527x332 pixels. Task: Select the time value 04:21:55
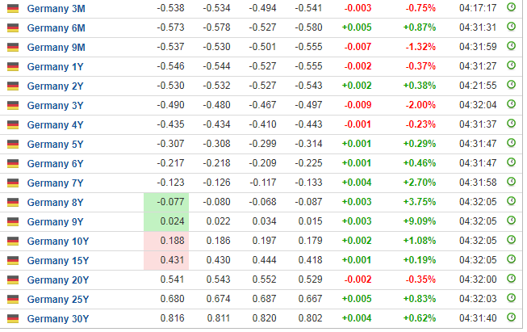click(x=478, y=86)
